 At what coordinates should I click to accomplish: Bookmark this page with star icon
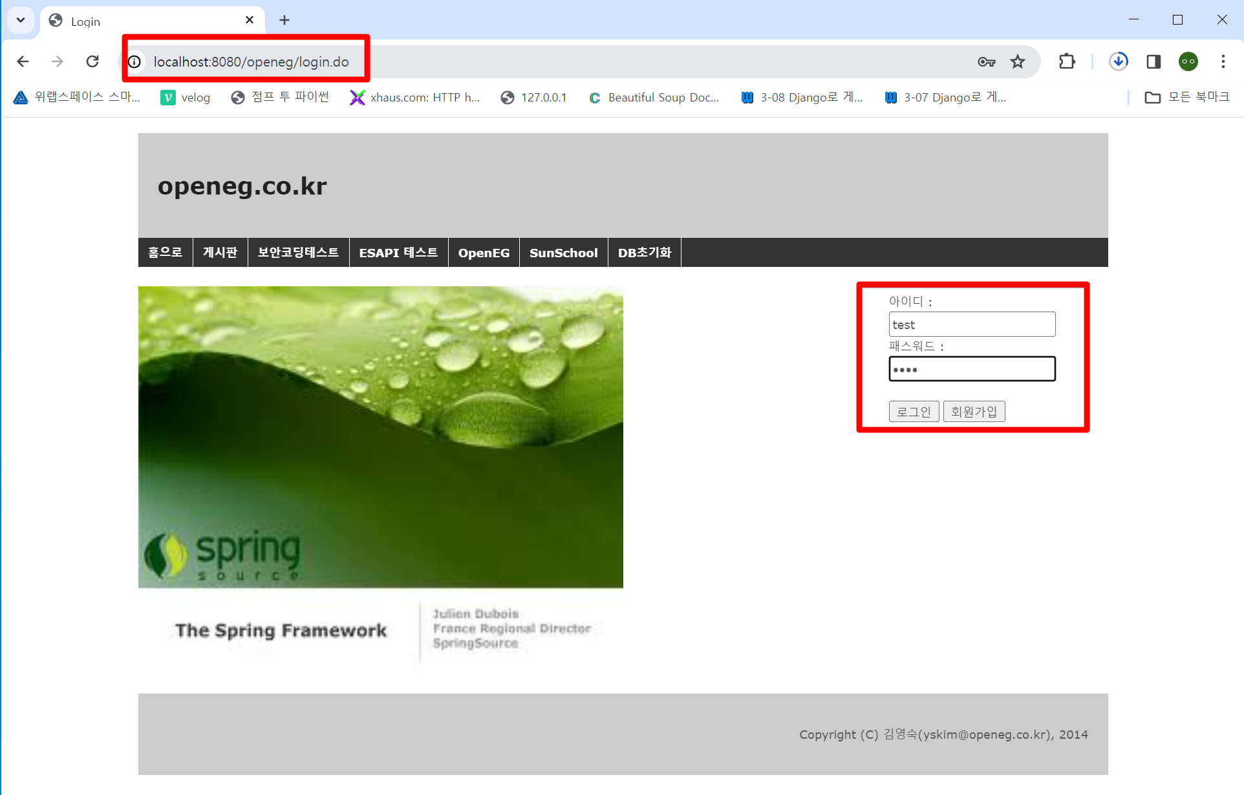click(x=1018, y=61)
